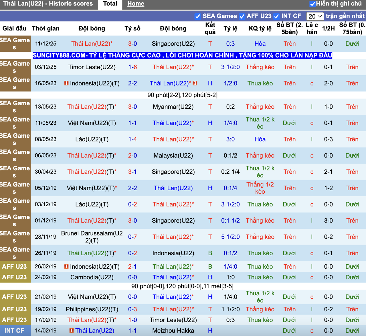Image resolution: width=366 pixels, height=336 pixels.
Task: Select Malaysia(U22) team name
Action: click(x=173, y=156)
